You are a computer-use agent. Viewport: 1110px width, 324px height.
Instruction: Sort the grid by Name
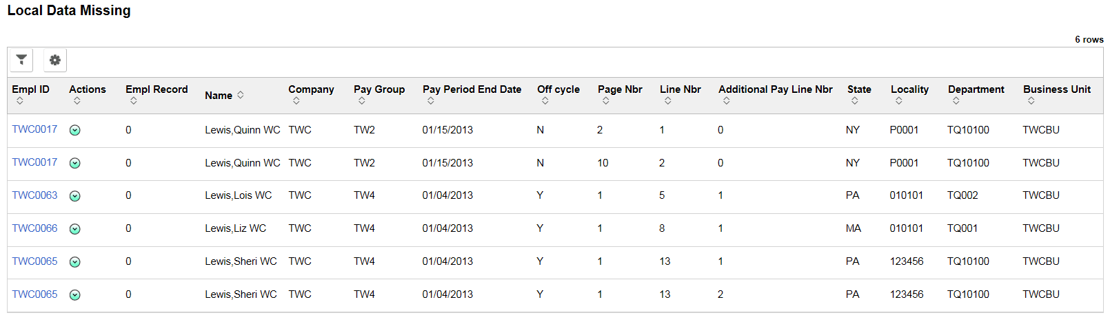(241, 95)
